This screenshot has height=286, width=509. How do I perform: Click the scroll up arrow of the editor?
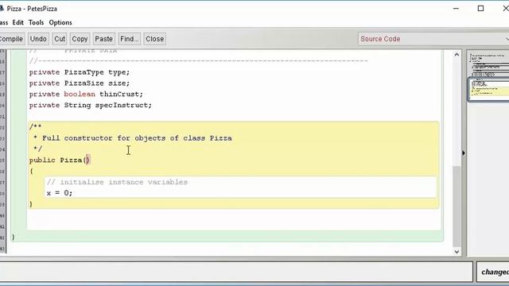(457, 55)
